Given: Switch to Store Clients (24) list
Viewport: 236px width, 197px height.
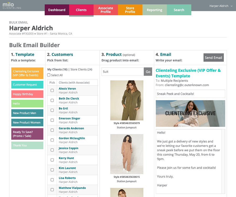Looking at the screenshot, I should click(x=81, y=69).
